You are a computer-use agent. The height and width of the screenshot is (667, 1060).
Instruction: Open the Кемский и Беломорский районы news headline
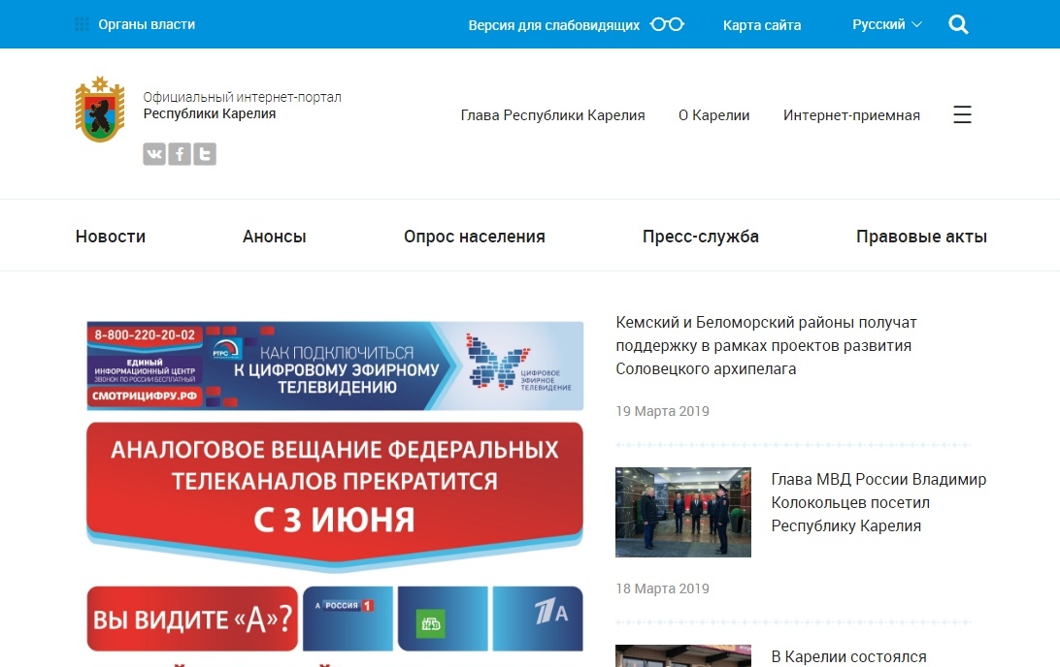point(766,346)
